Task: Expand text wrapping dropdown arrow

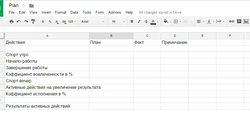Action: [x=223, y=22]
